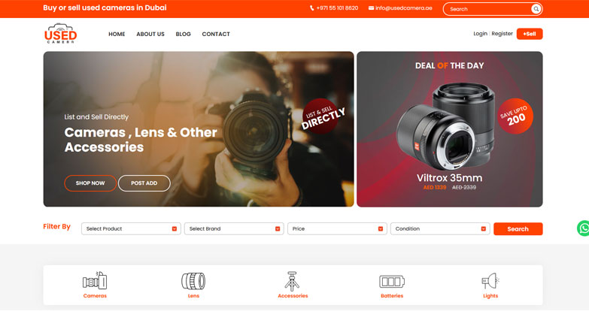Image resolution: width=589 pixels, height=311 pixels.
Task: Open the Viltrox 35mm deal image
Action: (447, 125)
